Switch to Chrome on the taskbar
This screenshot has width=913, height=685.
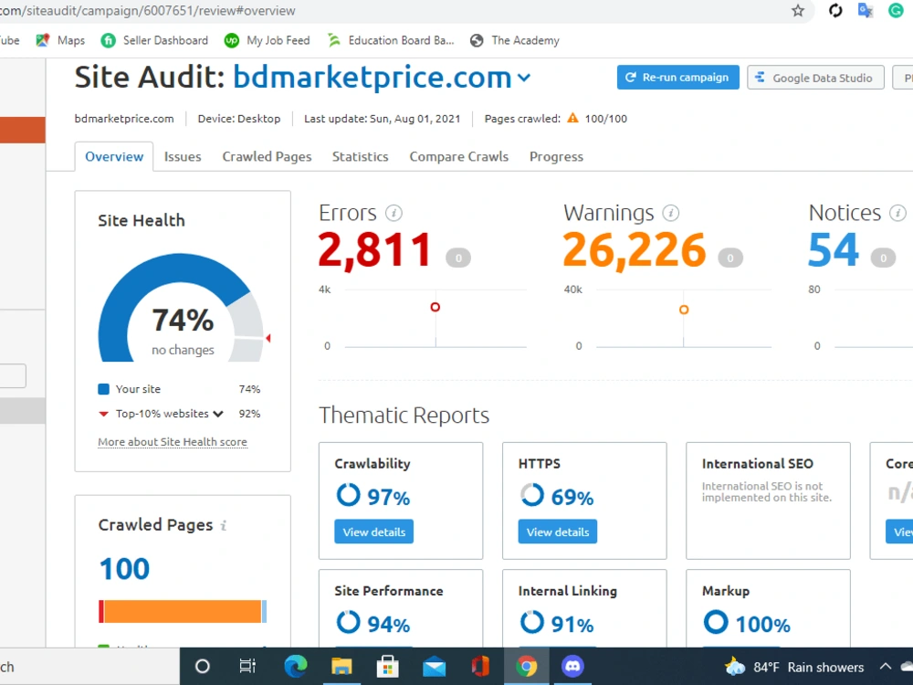pos(527,666)
